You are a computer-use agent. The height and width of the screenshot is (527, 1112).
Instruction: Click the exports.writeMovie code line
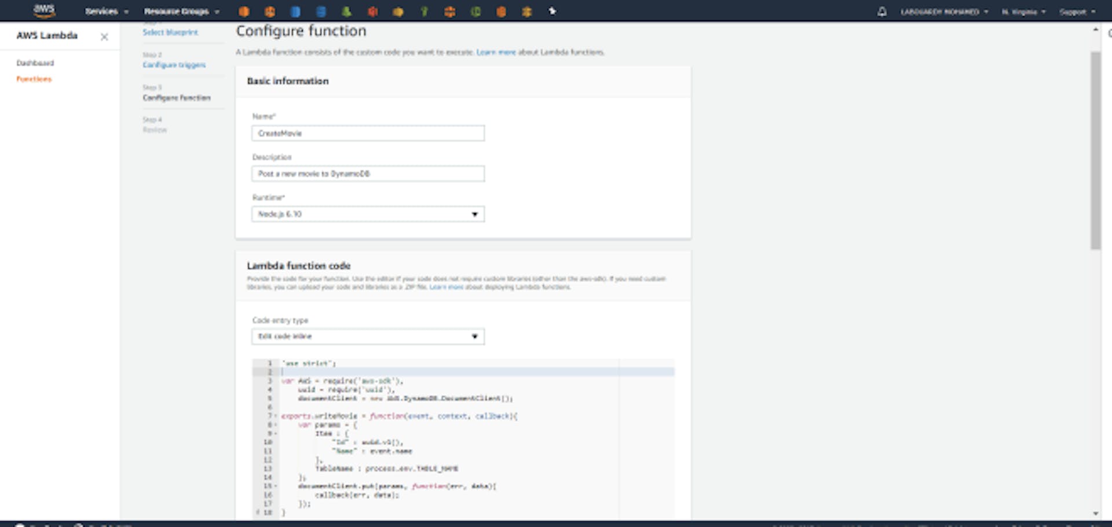[400, 416]
